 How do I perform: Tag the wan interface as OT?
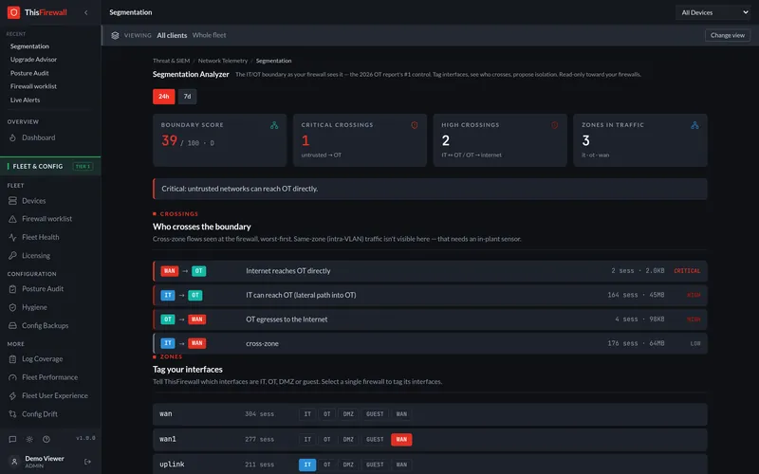[327, 414]
